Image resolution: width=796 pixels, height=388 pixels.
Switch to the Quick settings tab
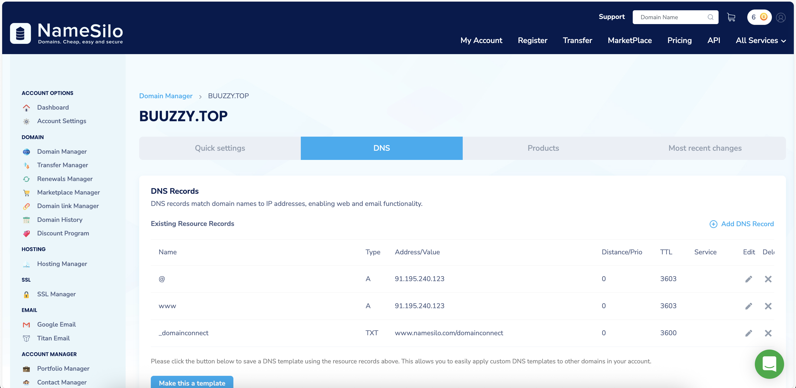coord(220,148)
